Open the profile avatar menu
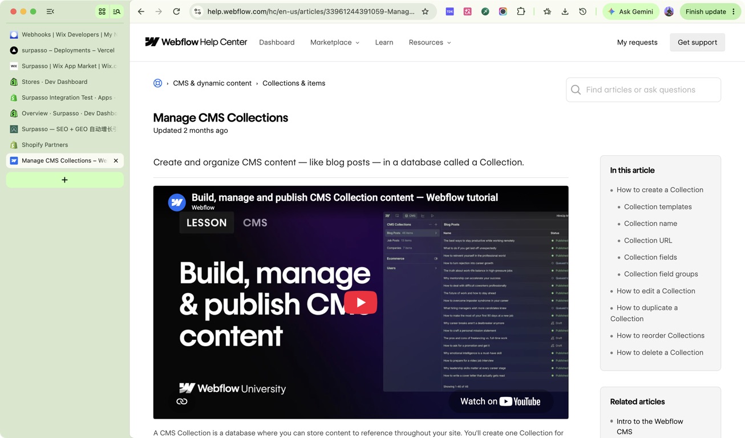The height and width of the screenshot is (438, 745). 669,11
